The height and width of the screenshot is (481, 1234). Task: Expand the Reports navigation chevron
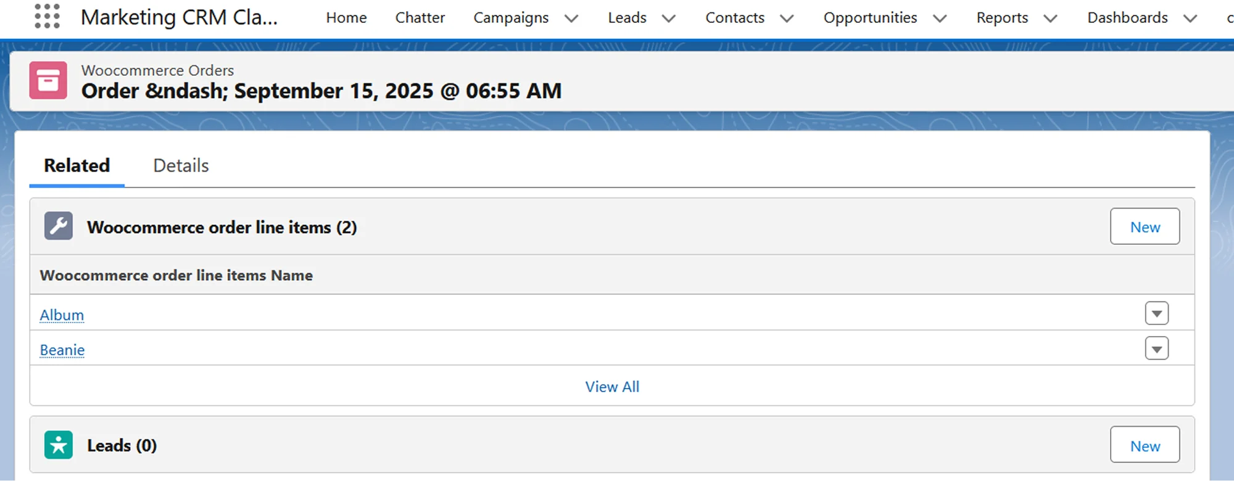tap(1050, 18)
